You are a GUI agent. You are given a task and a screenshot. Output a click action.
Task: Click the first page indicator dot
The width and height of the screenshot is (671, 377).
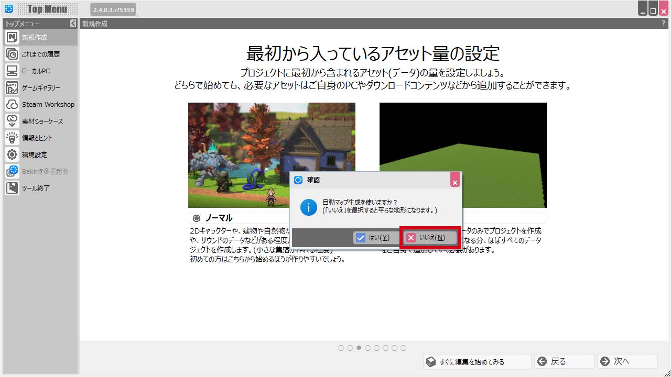[x=341, y=348]
